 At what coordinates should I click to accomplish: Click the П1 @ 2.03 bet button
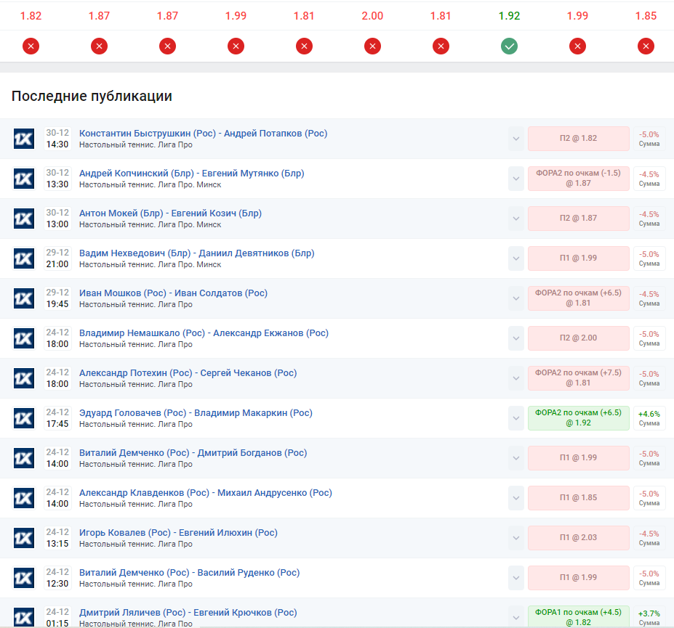tap(578, 538)
